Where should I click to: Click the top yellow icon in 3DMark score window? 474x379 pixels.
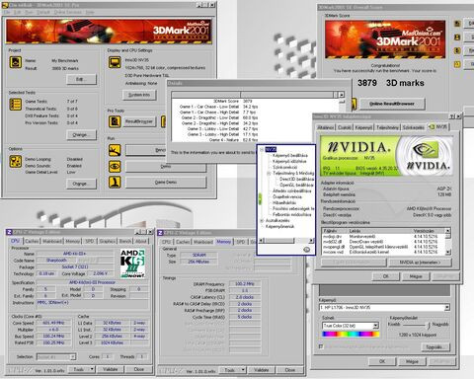coord(457,24)
